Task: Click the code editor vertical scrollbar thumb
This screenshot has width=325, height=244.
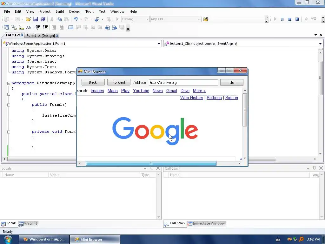Action: pyautogui.click(x=320, y=78)
